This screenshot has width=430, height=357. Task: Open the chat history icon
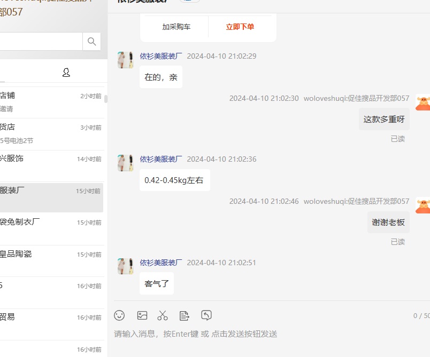tap(206, 315)
